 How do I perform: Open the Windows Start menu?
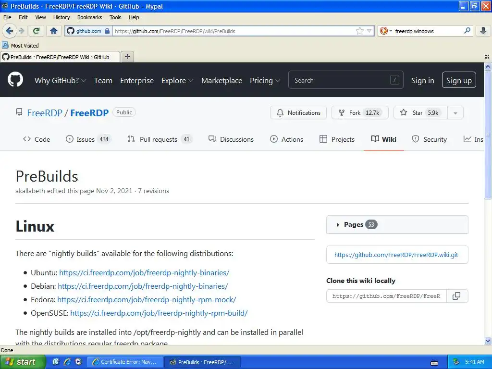(x=22, y=362)
